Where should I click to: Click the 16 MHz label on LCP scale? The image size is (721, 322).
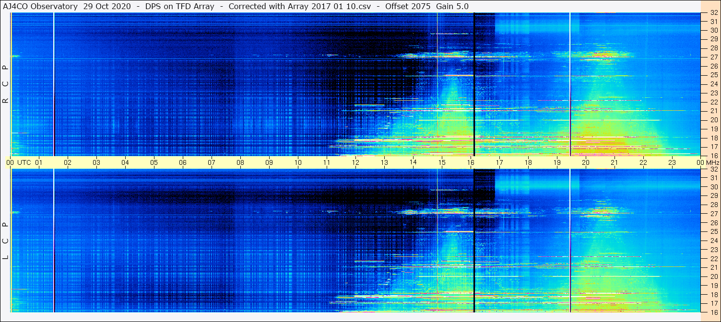(713, 312)
